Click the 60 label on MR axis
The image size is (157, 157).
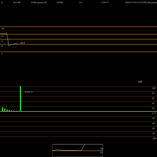[x=153, y=98]
